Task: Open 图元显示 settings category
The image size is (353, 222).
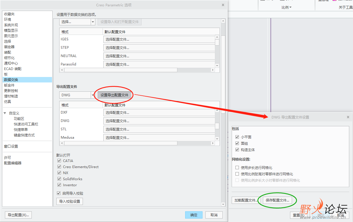Action: [x=11, y=36]
